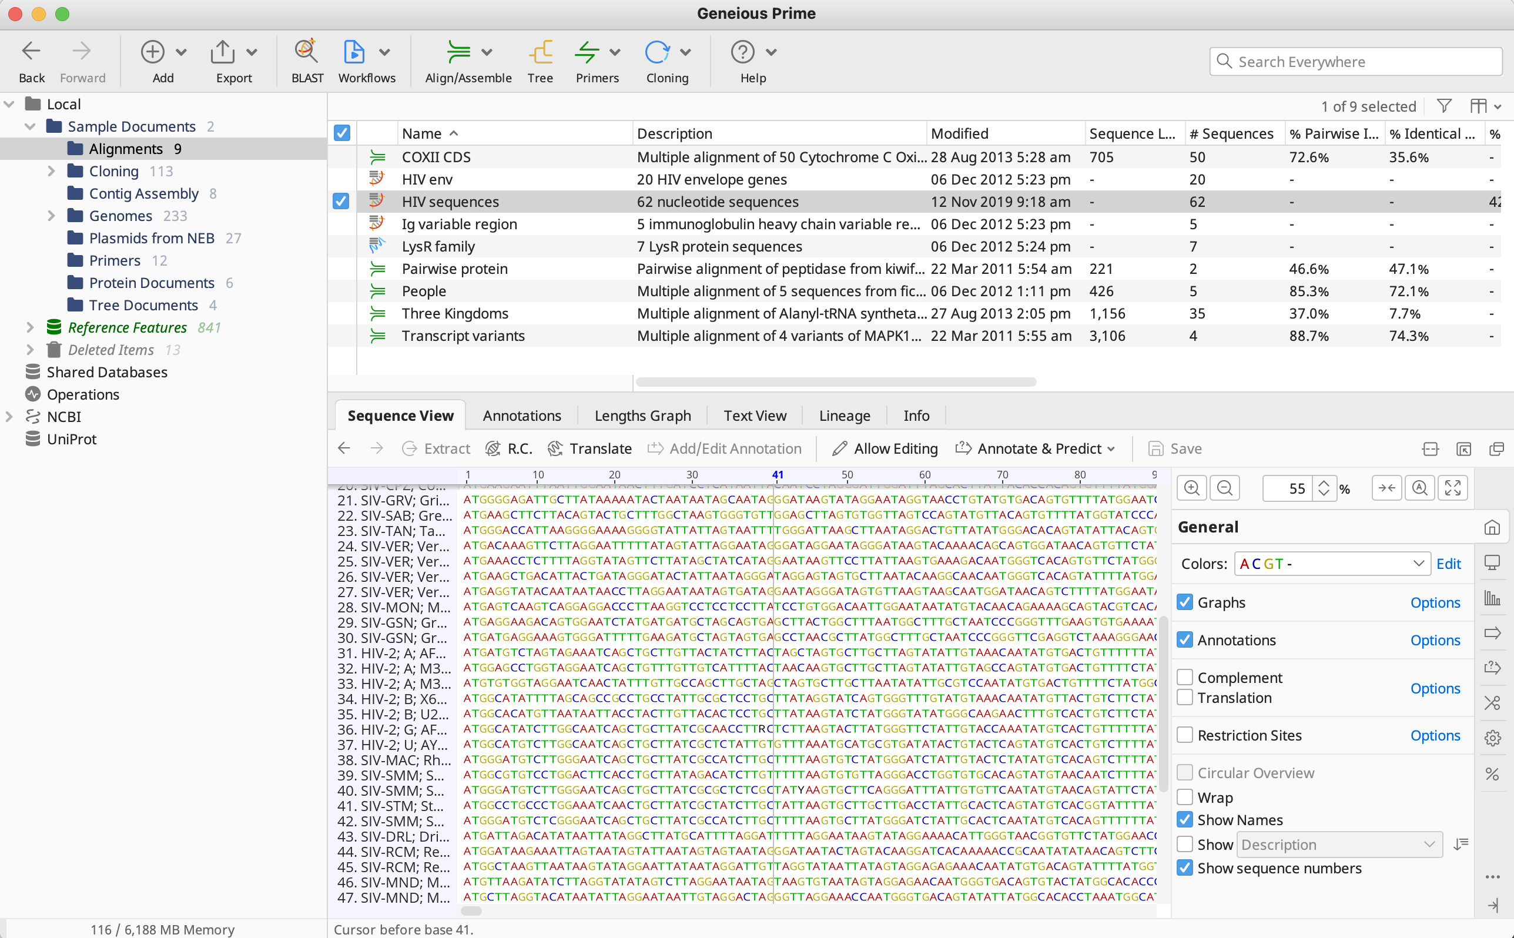Click the zoom in magnifier icon
Image resolution: width=1514 pixels, height=938 pixels.
1191,488
